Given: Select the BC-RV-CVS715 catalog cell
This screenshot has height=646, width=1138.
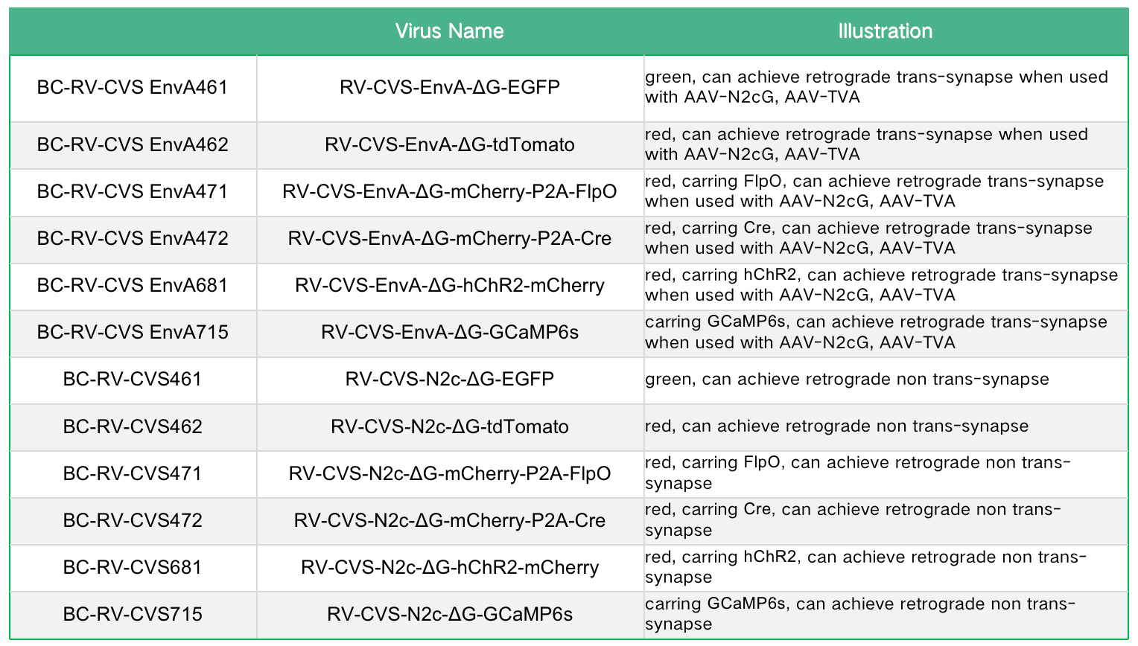Looking at the screenshot, I should coord(133,615).
